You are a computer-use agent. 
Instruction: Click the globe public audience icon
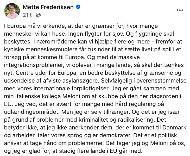coord(38,15)
